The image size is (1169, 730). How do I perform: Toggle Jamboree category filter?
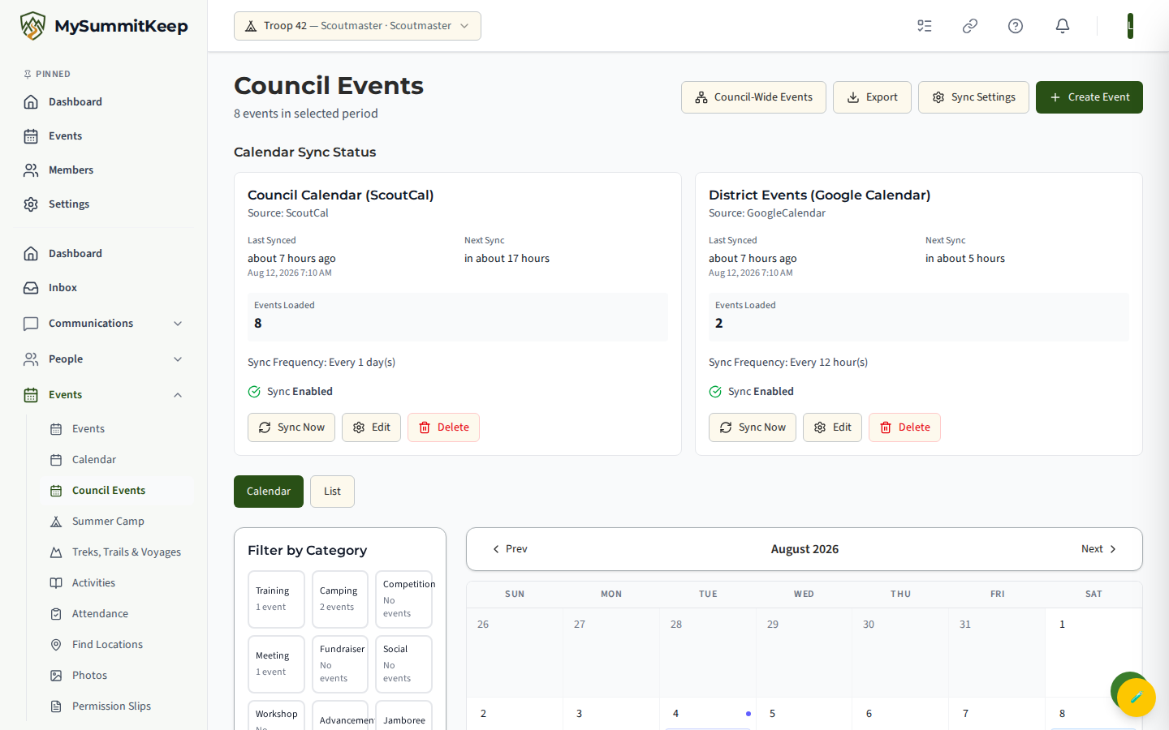point(403,715)
